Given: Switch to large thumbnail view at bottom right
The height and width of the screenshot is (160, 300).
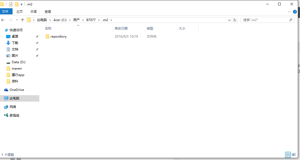Looking at the screenshot, I should (x=294, y=155).
